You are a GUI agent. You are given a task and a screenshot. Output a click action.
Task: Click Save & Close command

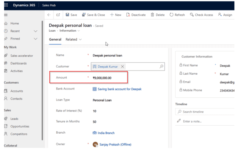(93, 15)
